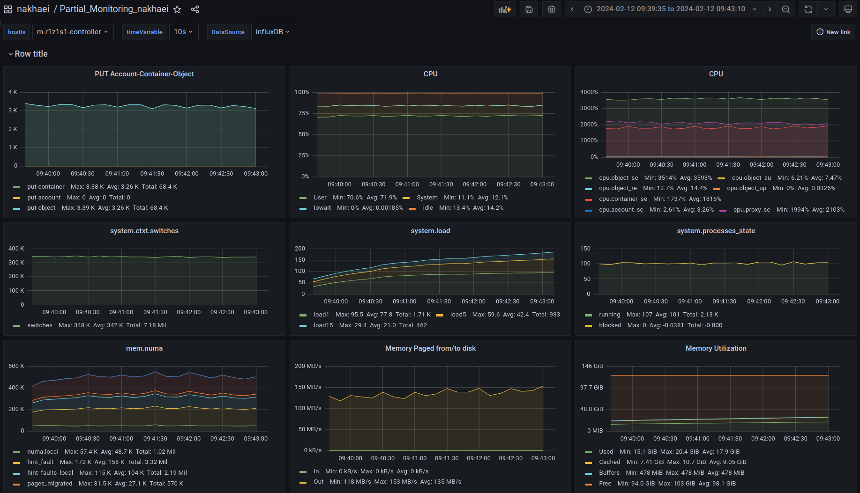Image resolution: width=860 pixels, height=493 pixels.
Task: Open the timeVariable 10s dropdown
Action: tap(184, 32)
